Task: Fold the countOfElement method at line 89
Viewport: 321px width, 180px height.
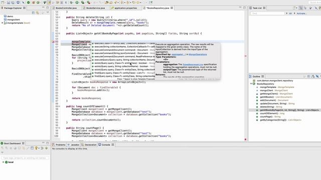Action: click(x=59, y=106)
